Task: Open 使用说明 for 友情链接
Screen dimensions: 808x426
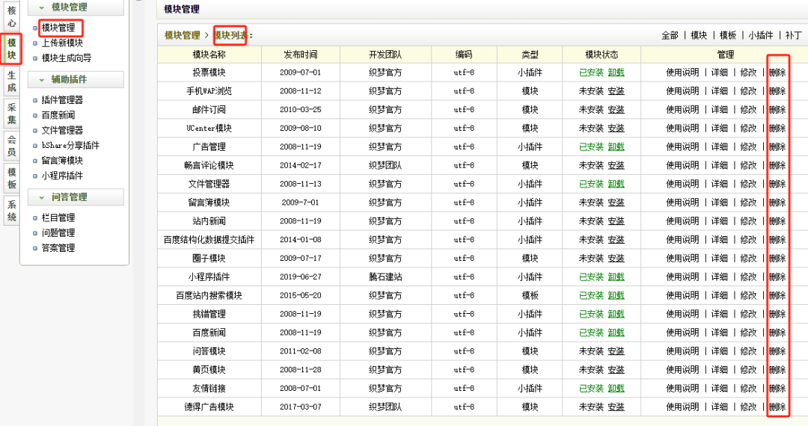Action: point(683,389)
